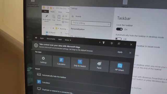Click Roaming in File Explorer address bar
This screenshot has height=94, width=167.
(63, 29)
